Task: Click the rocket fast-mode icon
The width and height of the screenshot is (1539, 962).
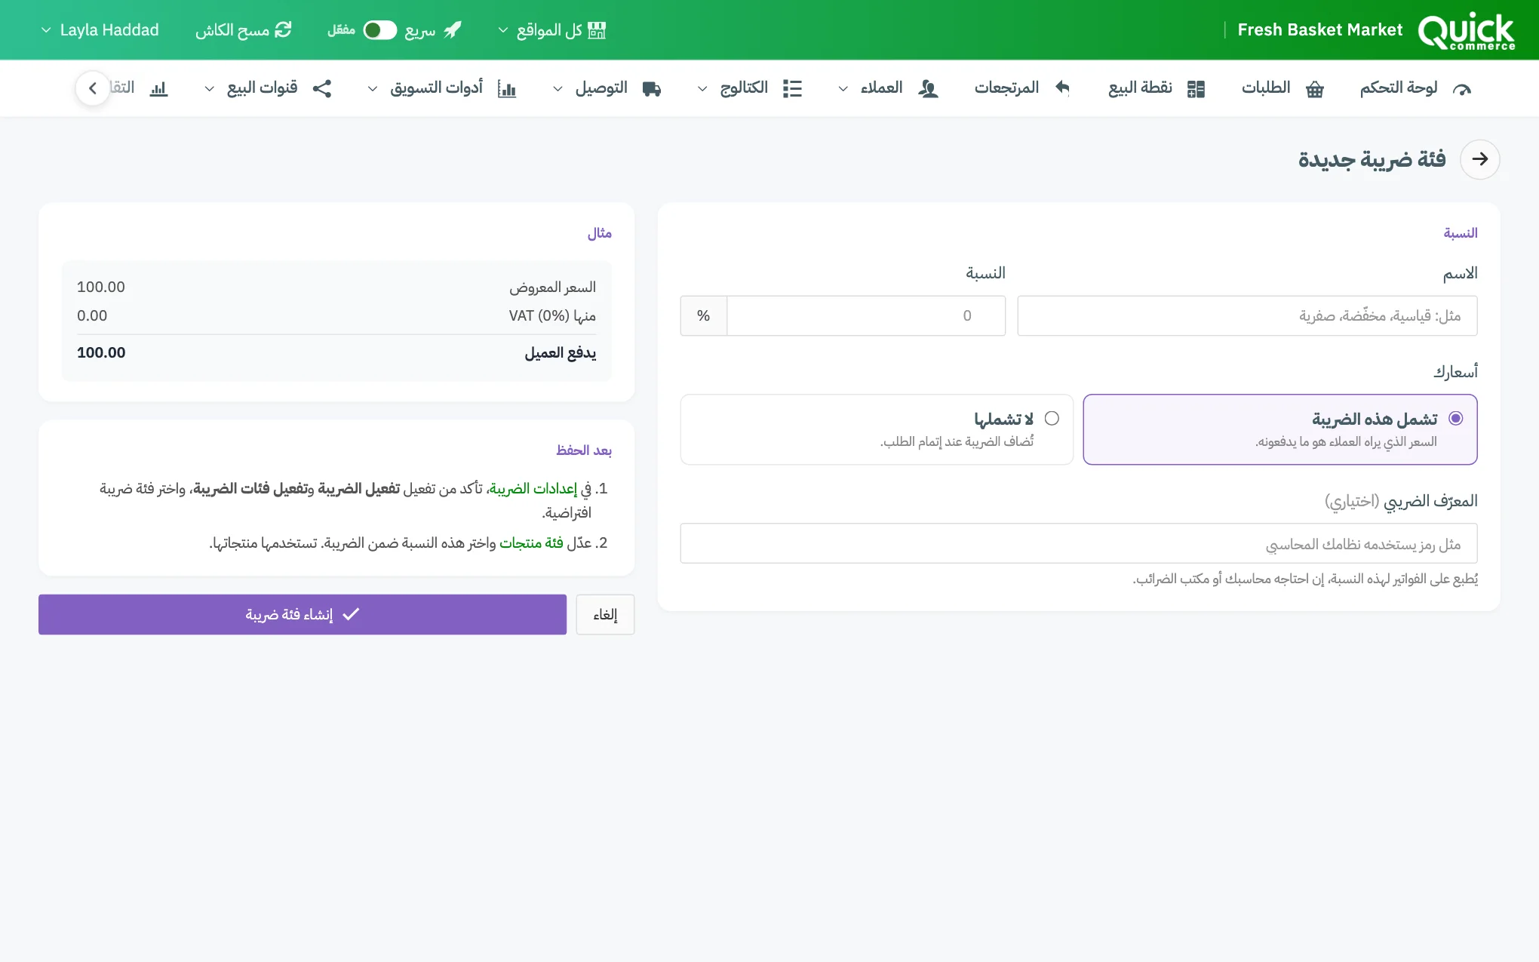Action: click(453, 30)
